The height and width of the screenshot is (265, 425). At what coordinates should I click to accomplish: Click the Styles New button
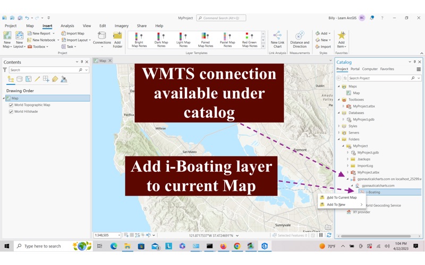(x=323, y=40)
